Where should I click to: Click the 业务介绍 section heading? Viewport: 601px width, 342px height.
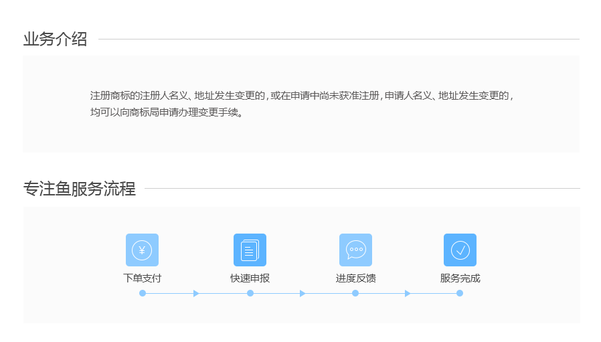55,39
